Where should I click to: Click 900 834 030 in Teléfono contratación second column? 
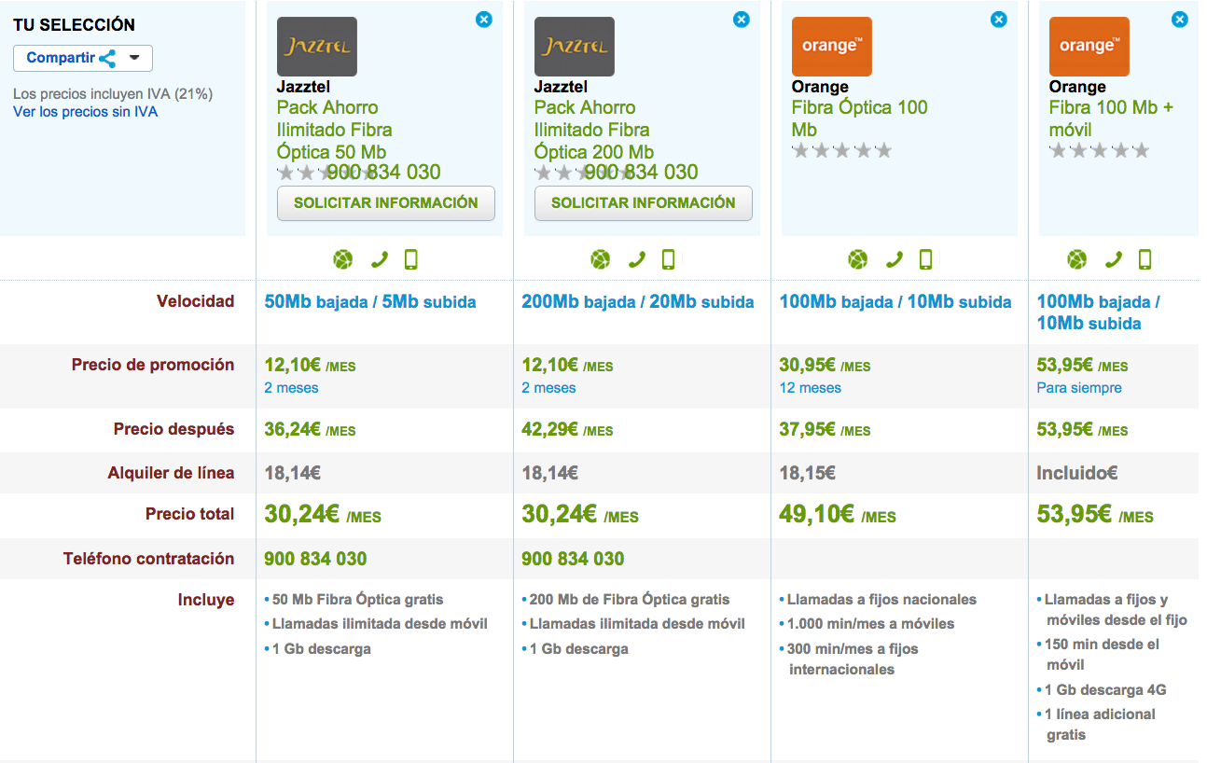[x=573, y=559]
